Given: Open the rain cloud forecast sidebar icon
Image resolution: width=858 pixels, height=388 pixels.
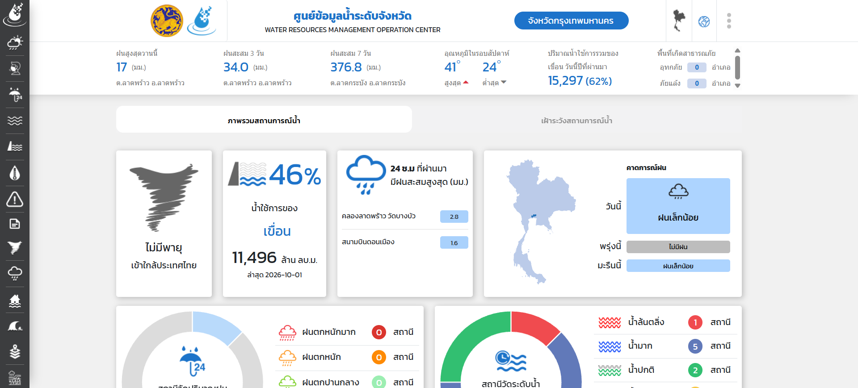Looking at the screenshot, I should 15,273.
